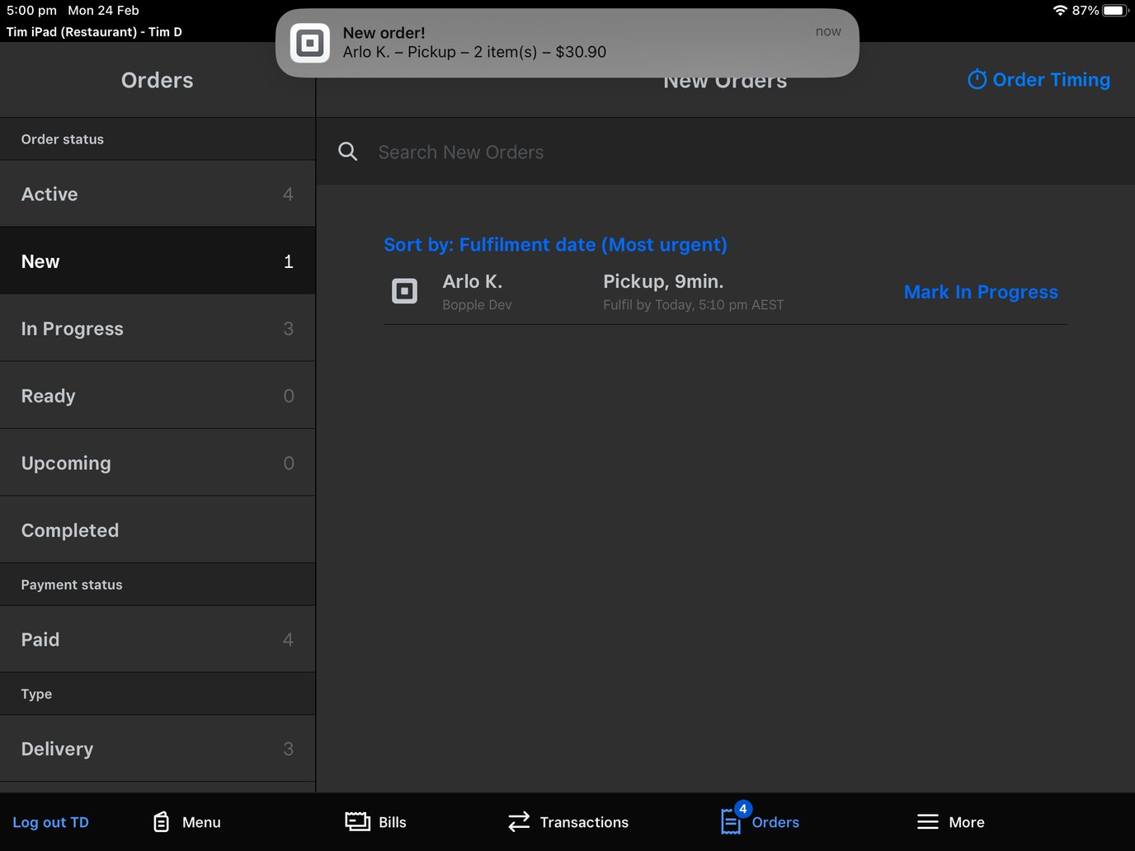Log out TD from the app
Image resolution: width=1135 pixels, height=851 pixels.
pos(50,821)
